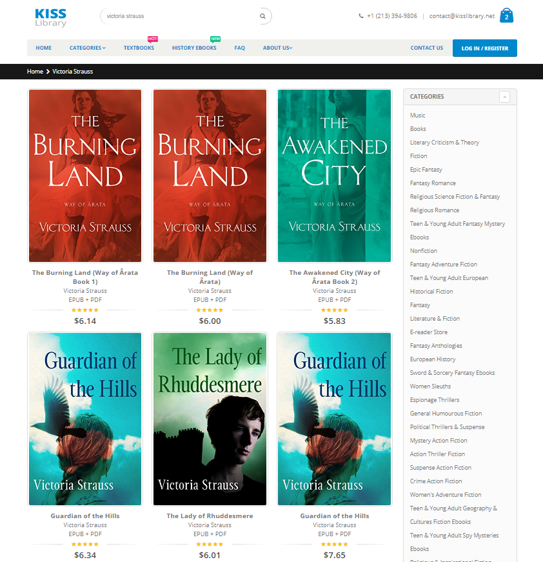Open The Awakened City cover image
The width and height of the screenshot is (543, 562).
334,176
